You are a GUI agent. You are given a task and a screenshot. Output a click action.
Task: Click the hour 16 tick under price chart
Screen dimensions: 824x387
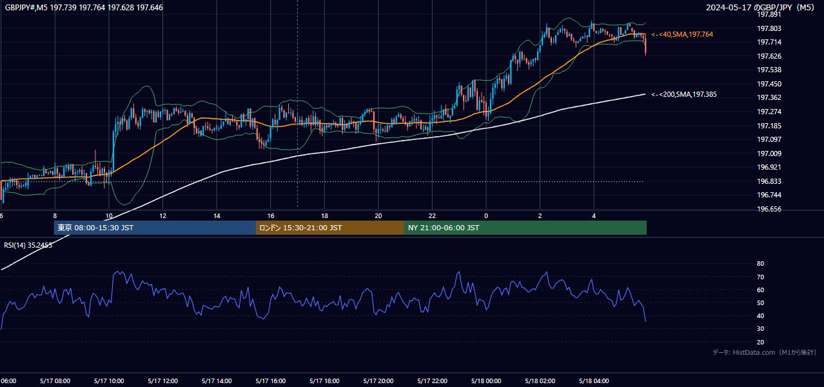271,216
